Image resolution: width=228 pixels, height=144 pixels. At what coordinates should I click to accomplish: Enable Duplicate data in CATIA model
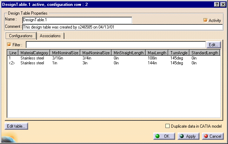pos(168,126)
